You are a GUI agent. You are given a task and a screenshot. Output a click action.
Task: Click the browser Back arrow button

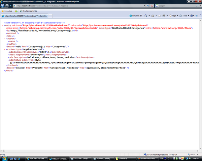click(x=2, y=6)
